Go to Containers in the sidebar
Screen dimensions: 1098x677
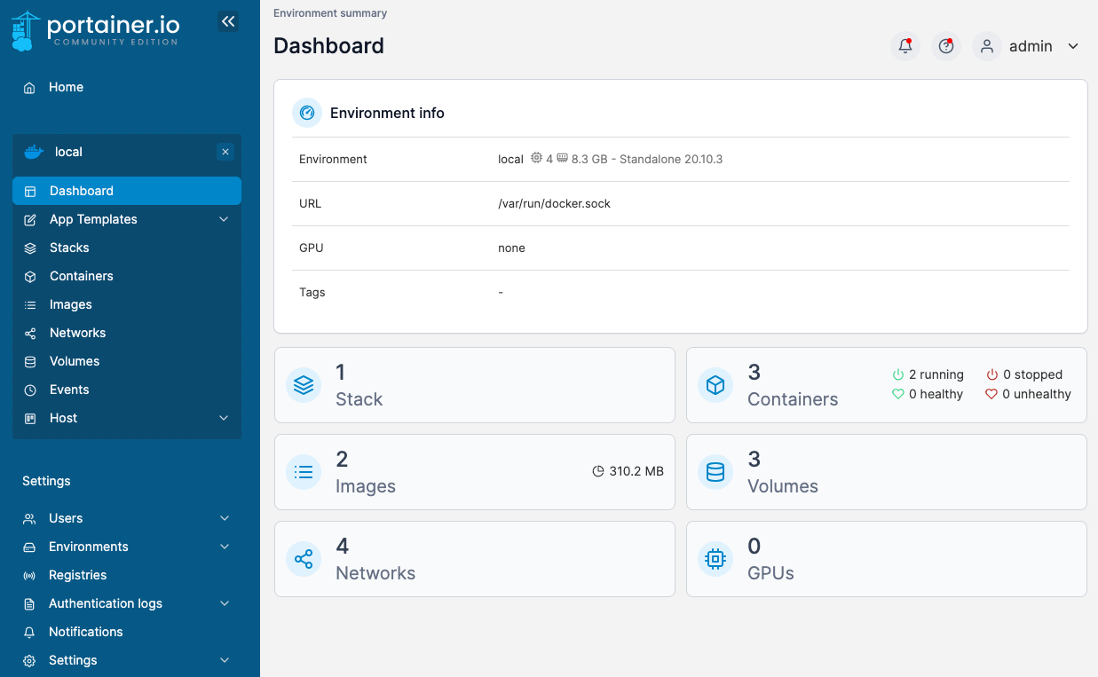point(81,276)
